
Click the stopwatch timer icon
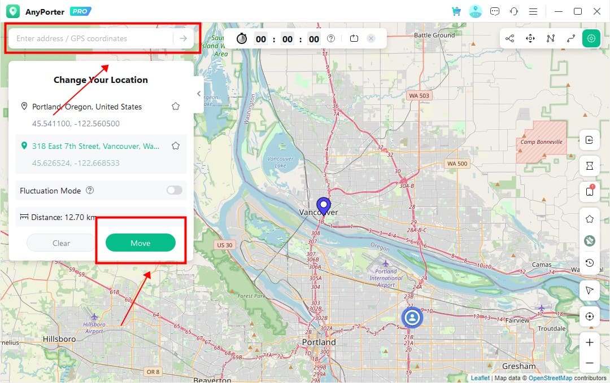click(242, 38)
